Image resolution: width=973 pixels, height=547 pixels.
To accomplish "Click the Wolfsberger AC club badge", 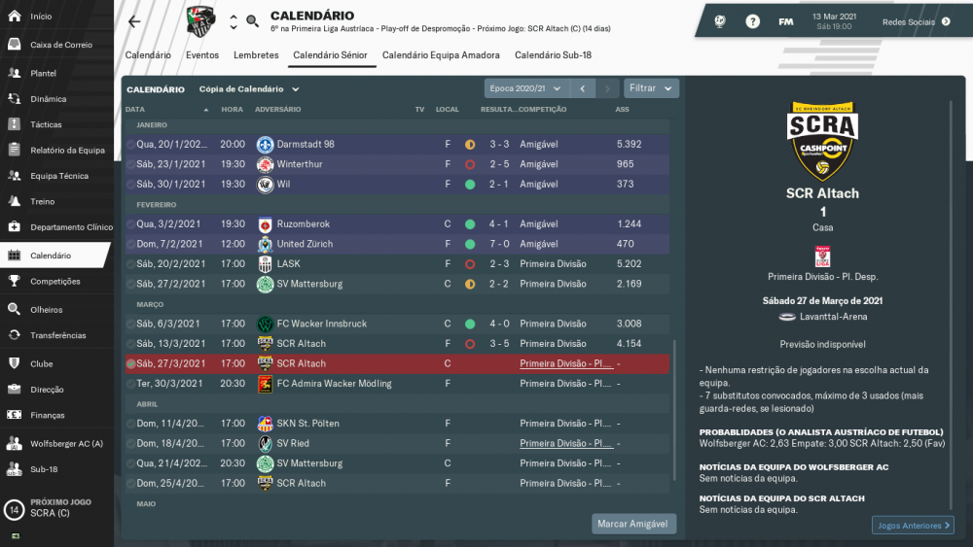I will pos(201,21).
